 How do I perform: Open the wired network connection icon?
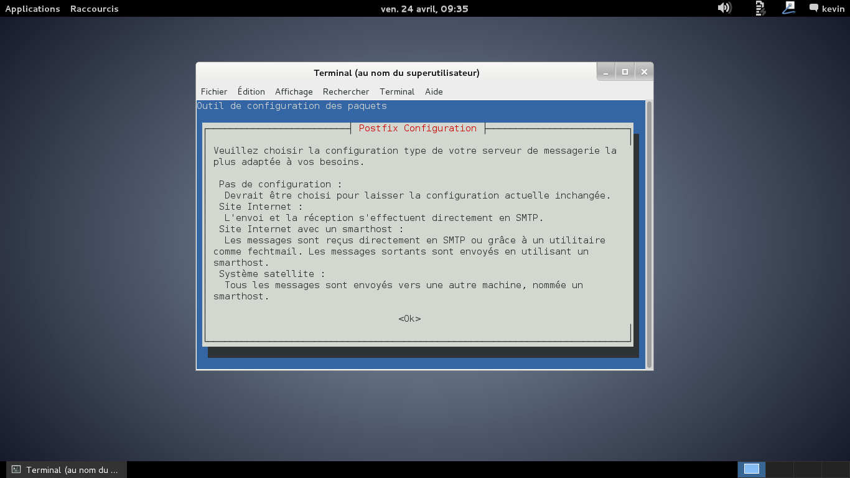[x=789, y=8]
